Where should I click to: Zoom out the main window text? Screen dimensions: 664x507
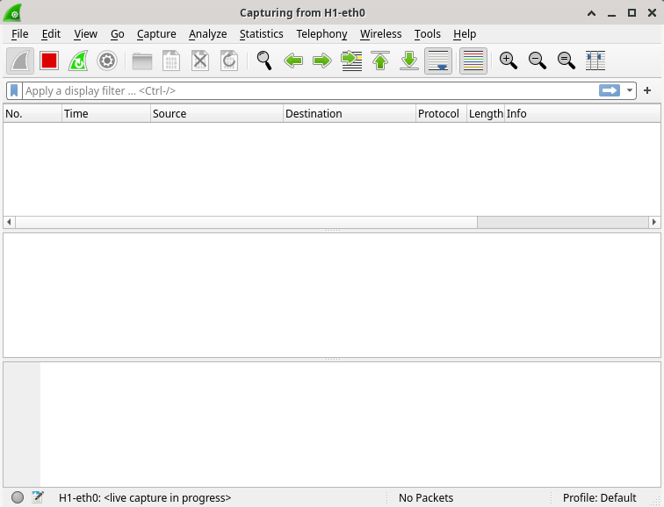(x=538, y=61)
